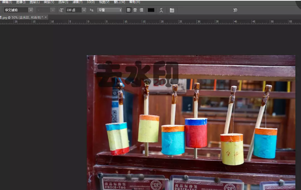Expand the font style dropdown
The image size is (301, 190).
(x=53, y=10)
